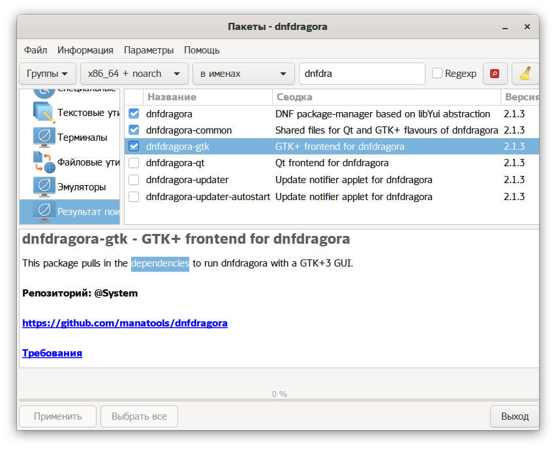Select the Эмуляторы group icon
556x449 pixels.
click(x=44, y=186)
